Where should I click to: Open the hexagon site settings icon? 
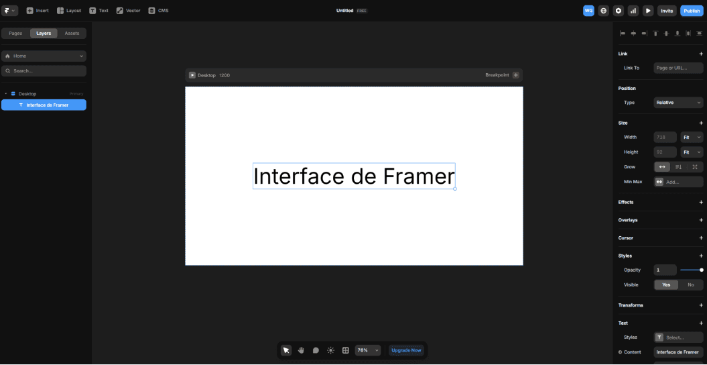(618, 11)
